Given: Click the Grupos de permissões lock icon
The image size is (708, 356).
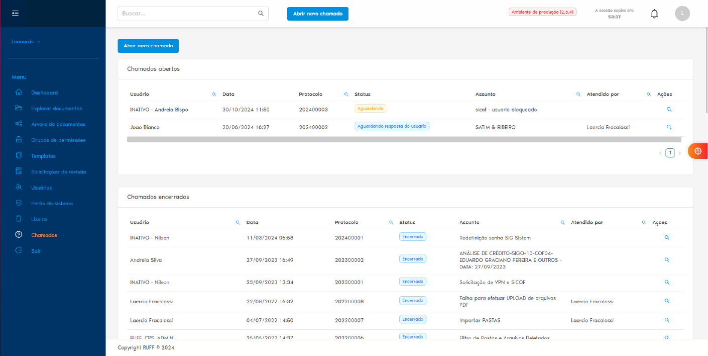Looking at the screenshot, I should (19, 140).
